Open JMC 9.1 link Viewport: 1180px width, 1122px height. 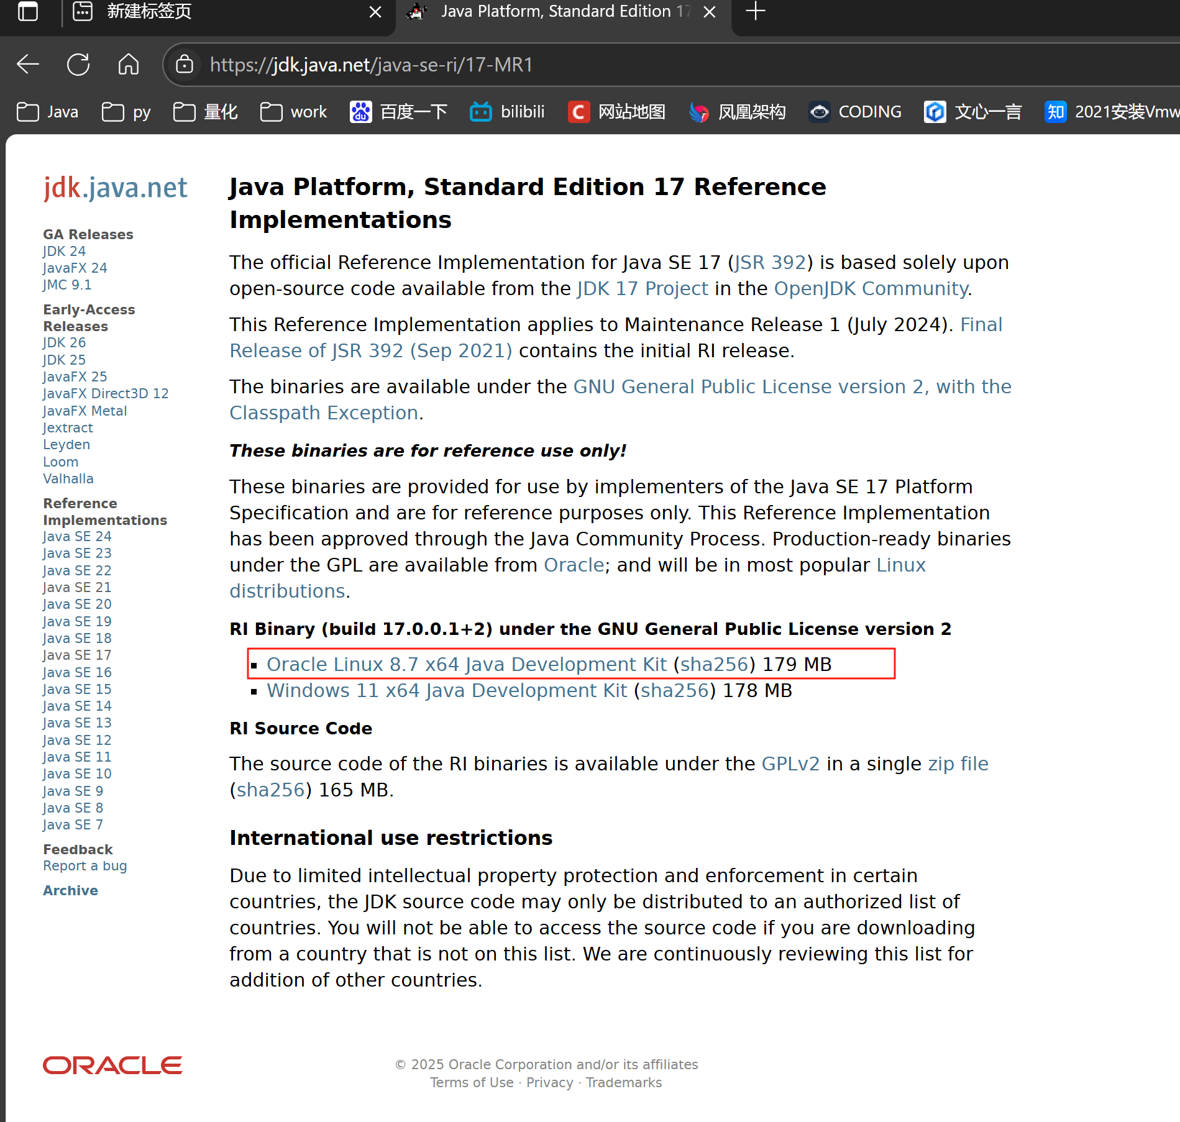(66, 285)
